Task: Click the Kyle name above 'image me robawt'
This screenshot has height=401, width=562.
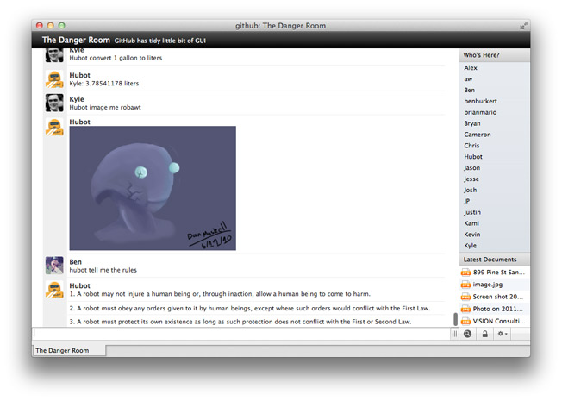Action: pyautogui.click(x=77, y=99)
